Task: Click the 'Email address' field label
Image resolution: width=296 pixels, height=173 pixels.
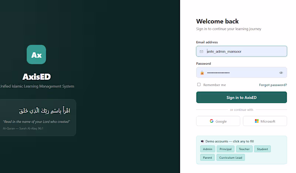Action: click(x=207, y=42)
